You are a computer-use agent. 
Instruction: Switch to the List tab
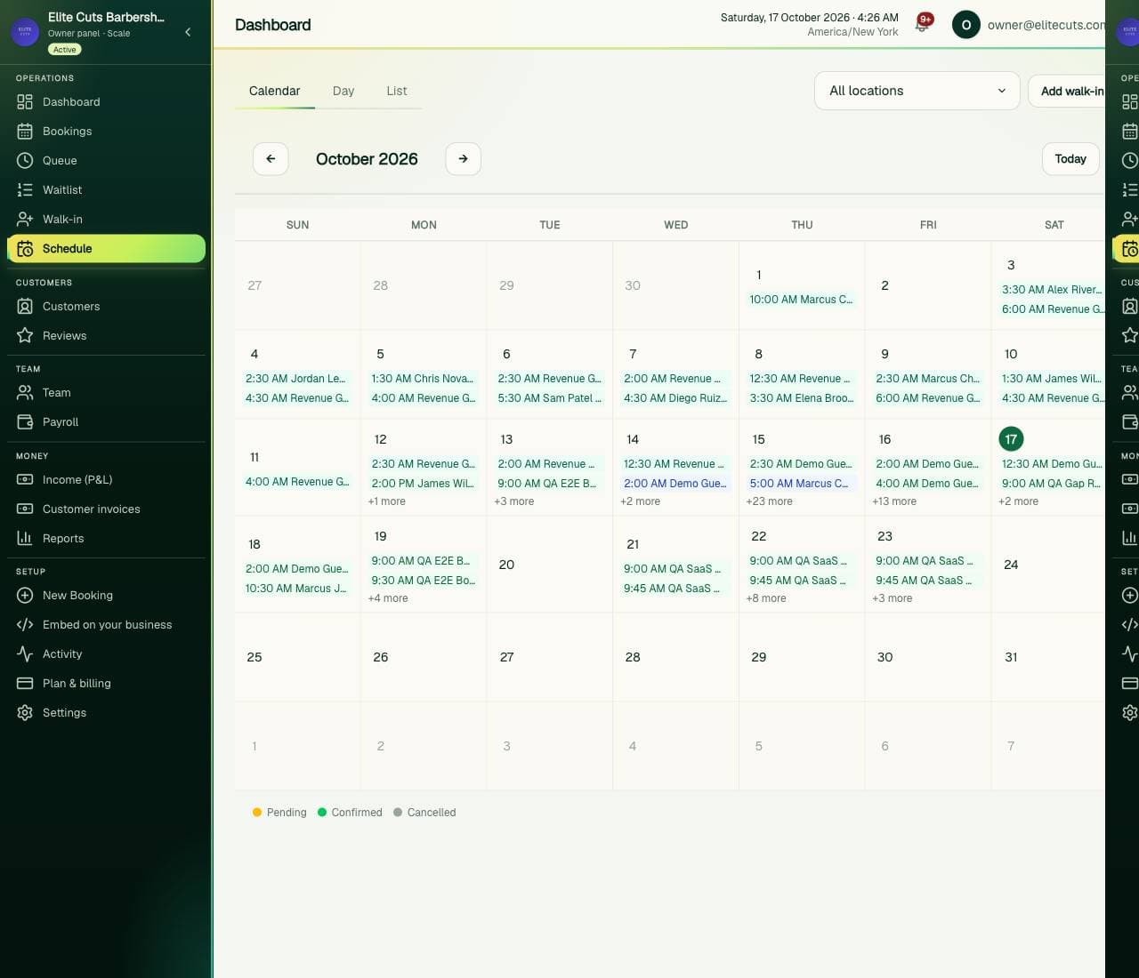coord(397,91)
